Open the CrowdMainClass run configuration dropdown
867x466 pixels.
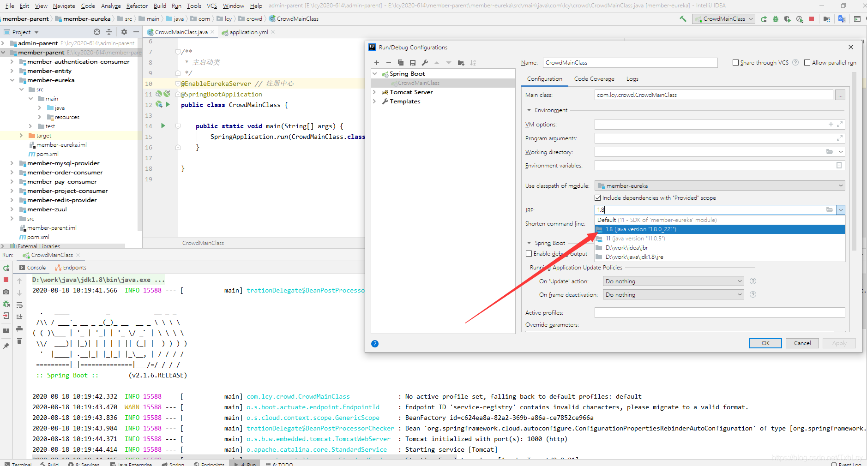pyautogui.click(x=724, y=19)
